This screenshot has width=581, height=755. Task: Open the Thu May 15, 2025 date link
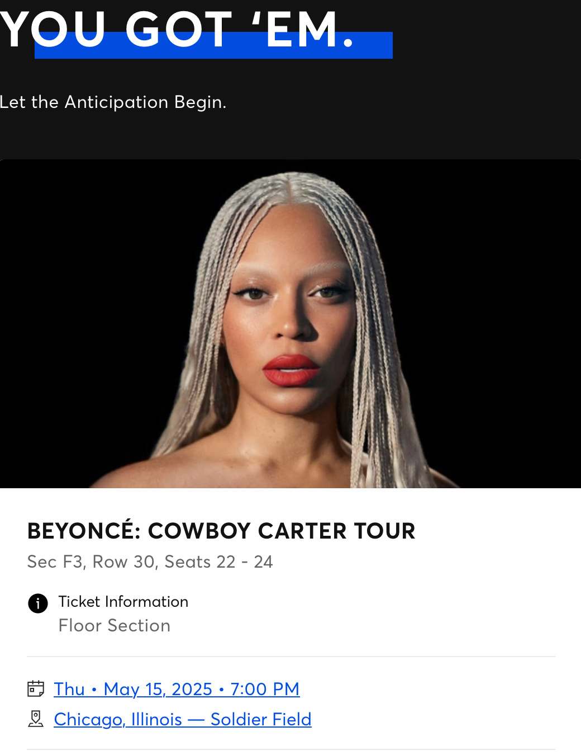(177, 689)
